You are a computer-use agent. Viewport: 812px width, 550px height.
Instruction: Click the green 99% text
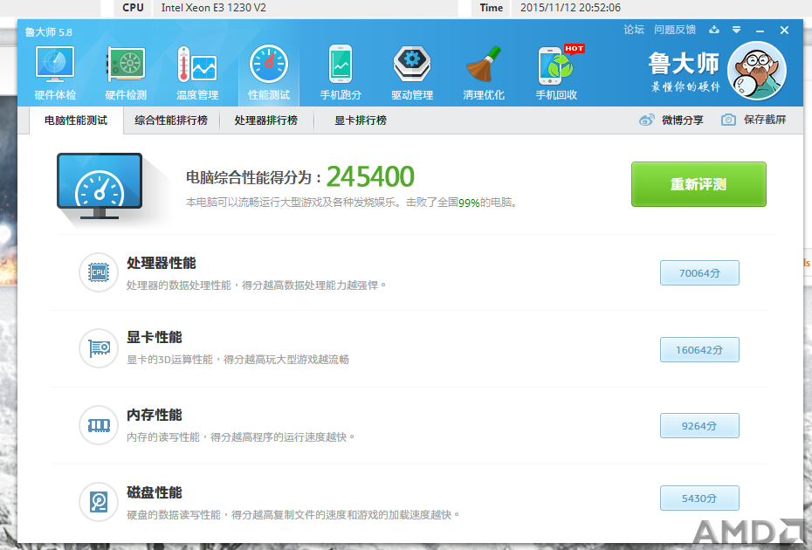tap(469, 203)
